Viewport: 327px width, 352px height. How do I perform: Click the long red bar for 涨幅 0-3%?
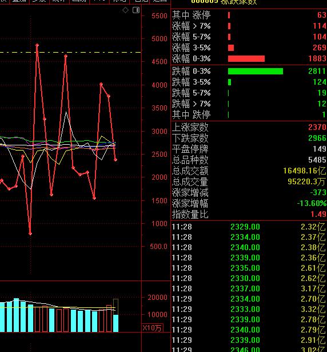246,58
